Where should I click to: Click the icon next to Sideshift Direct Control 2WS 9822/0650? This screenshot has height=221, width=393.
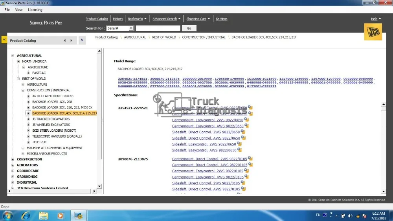click(x=243, y=132)
